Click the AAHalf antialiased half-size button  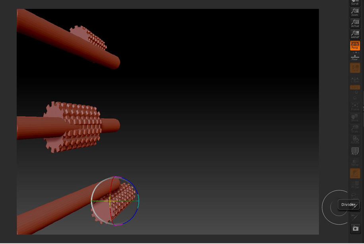[355, 34]
